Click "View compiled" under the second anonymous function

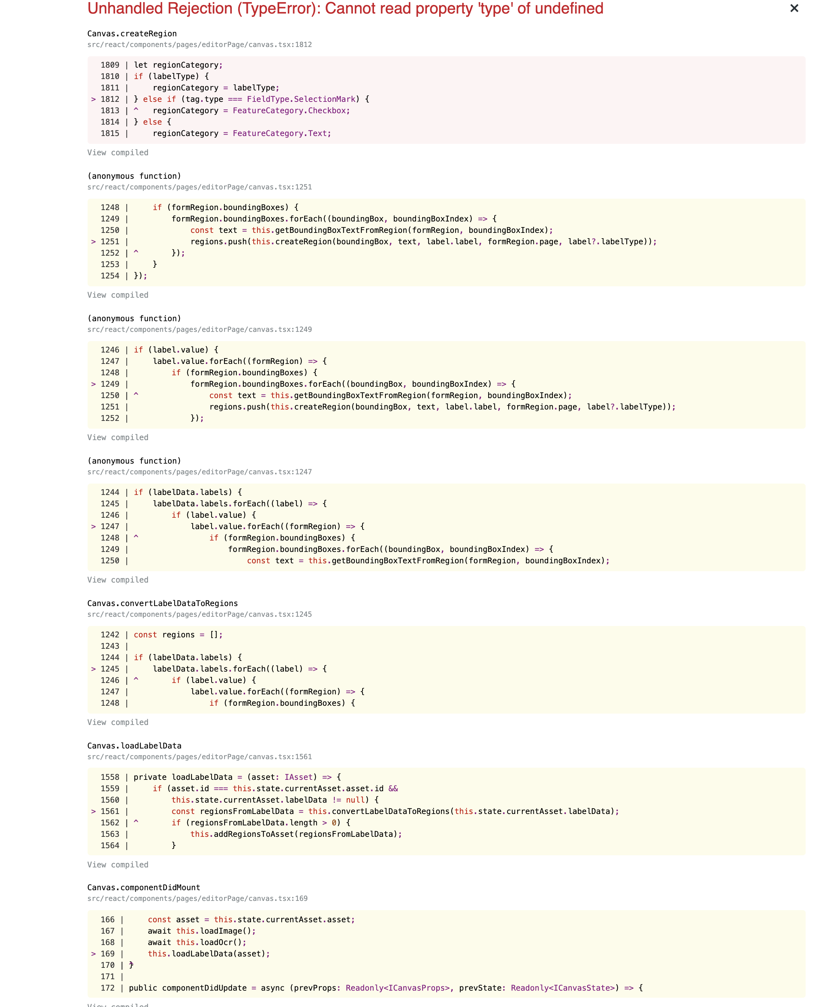click(x=118, y=437)
